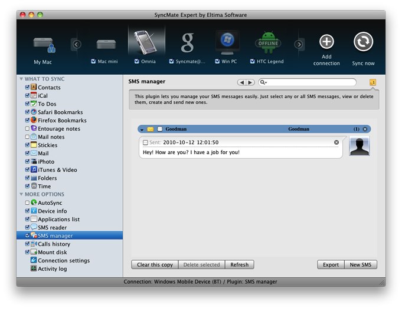Viewport: 402px width, 309px height.
Task: Uncheck the Omnia connection checkbox
Action: click(x=136, y=61)
